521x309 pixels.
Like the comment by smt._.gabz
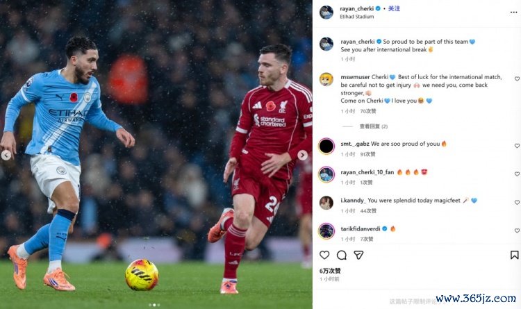point(517,146)
